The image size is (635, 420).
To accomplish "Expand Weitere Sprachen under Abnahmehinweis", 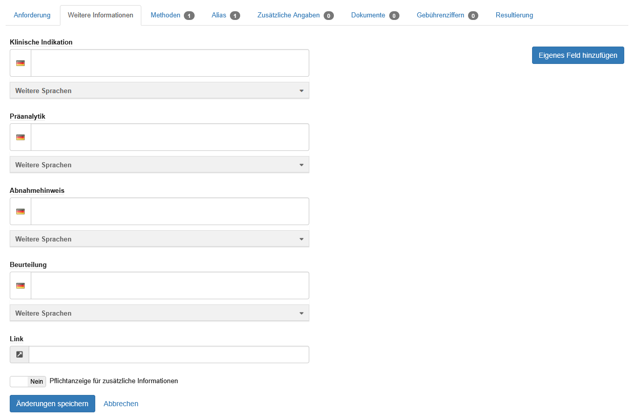I will pyautogui.click(x=159, y=239).
